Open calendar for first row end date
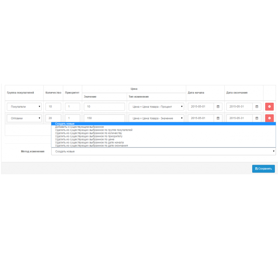 257,107
